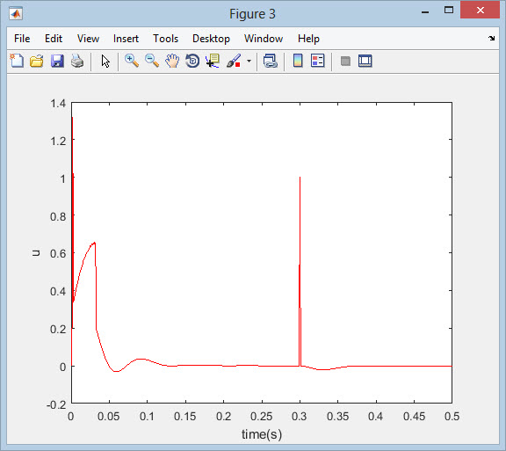Insert a legend from the toolbar
This screenshot has height=451, width=506.
click(x=318, y=61)
